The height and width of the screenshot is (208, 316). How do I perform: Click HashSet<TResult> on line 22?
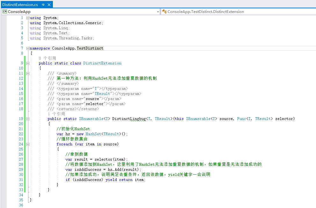[x=104, y=134]
